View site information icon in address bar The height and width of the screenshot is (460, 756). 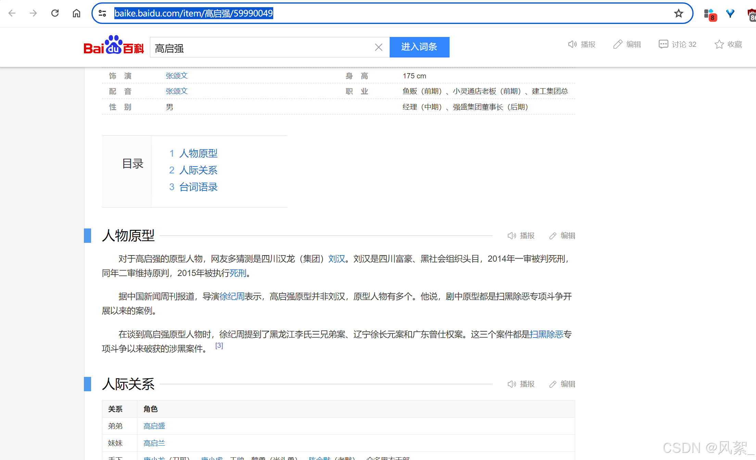click(x=102, y=13)
